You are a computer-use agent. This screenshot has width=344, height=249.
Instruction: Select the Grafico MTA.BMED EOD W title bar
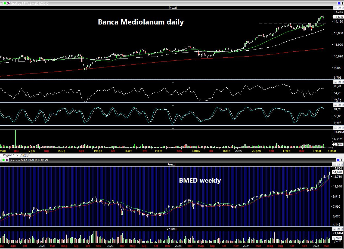[172, 160]
